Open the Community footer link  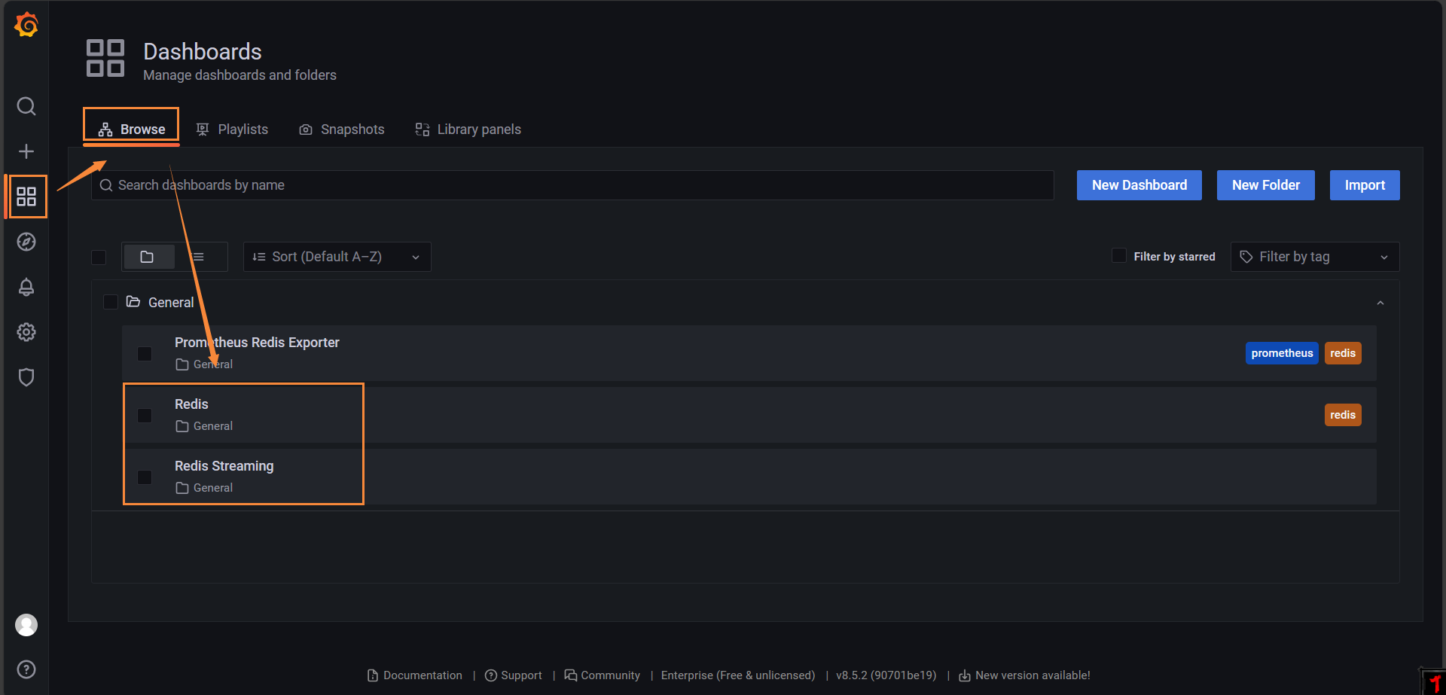click(x=602, y=675)
